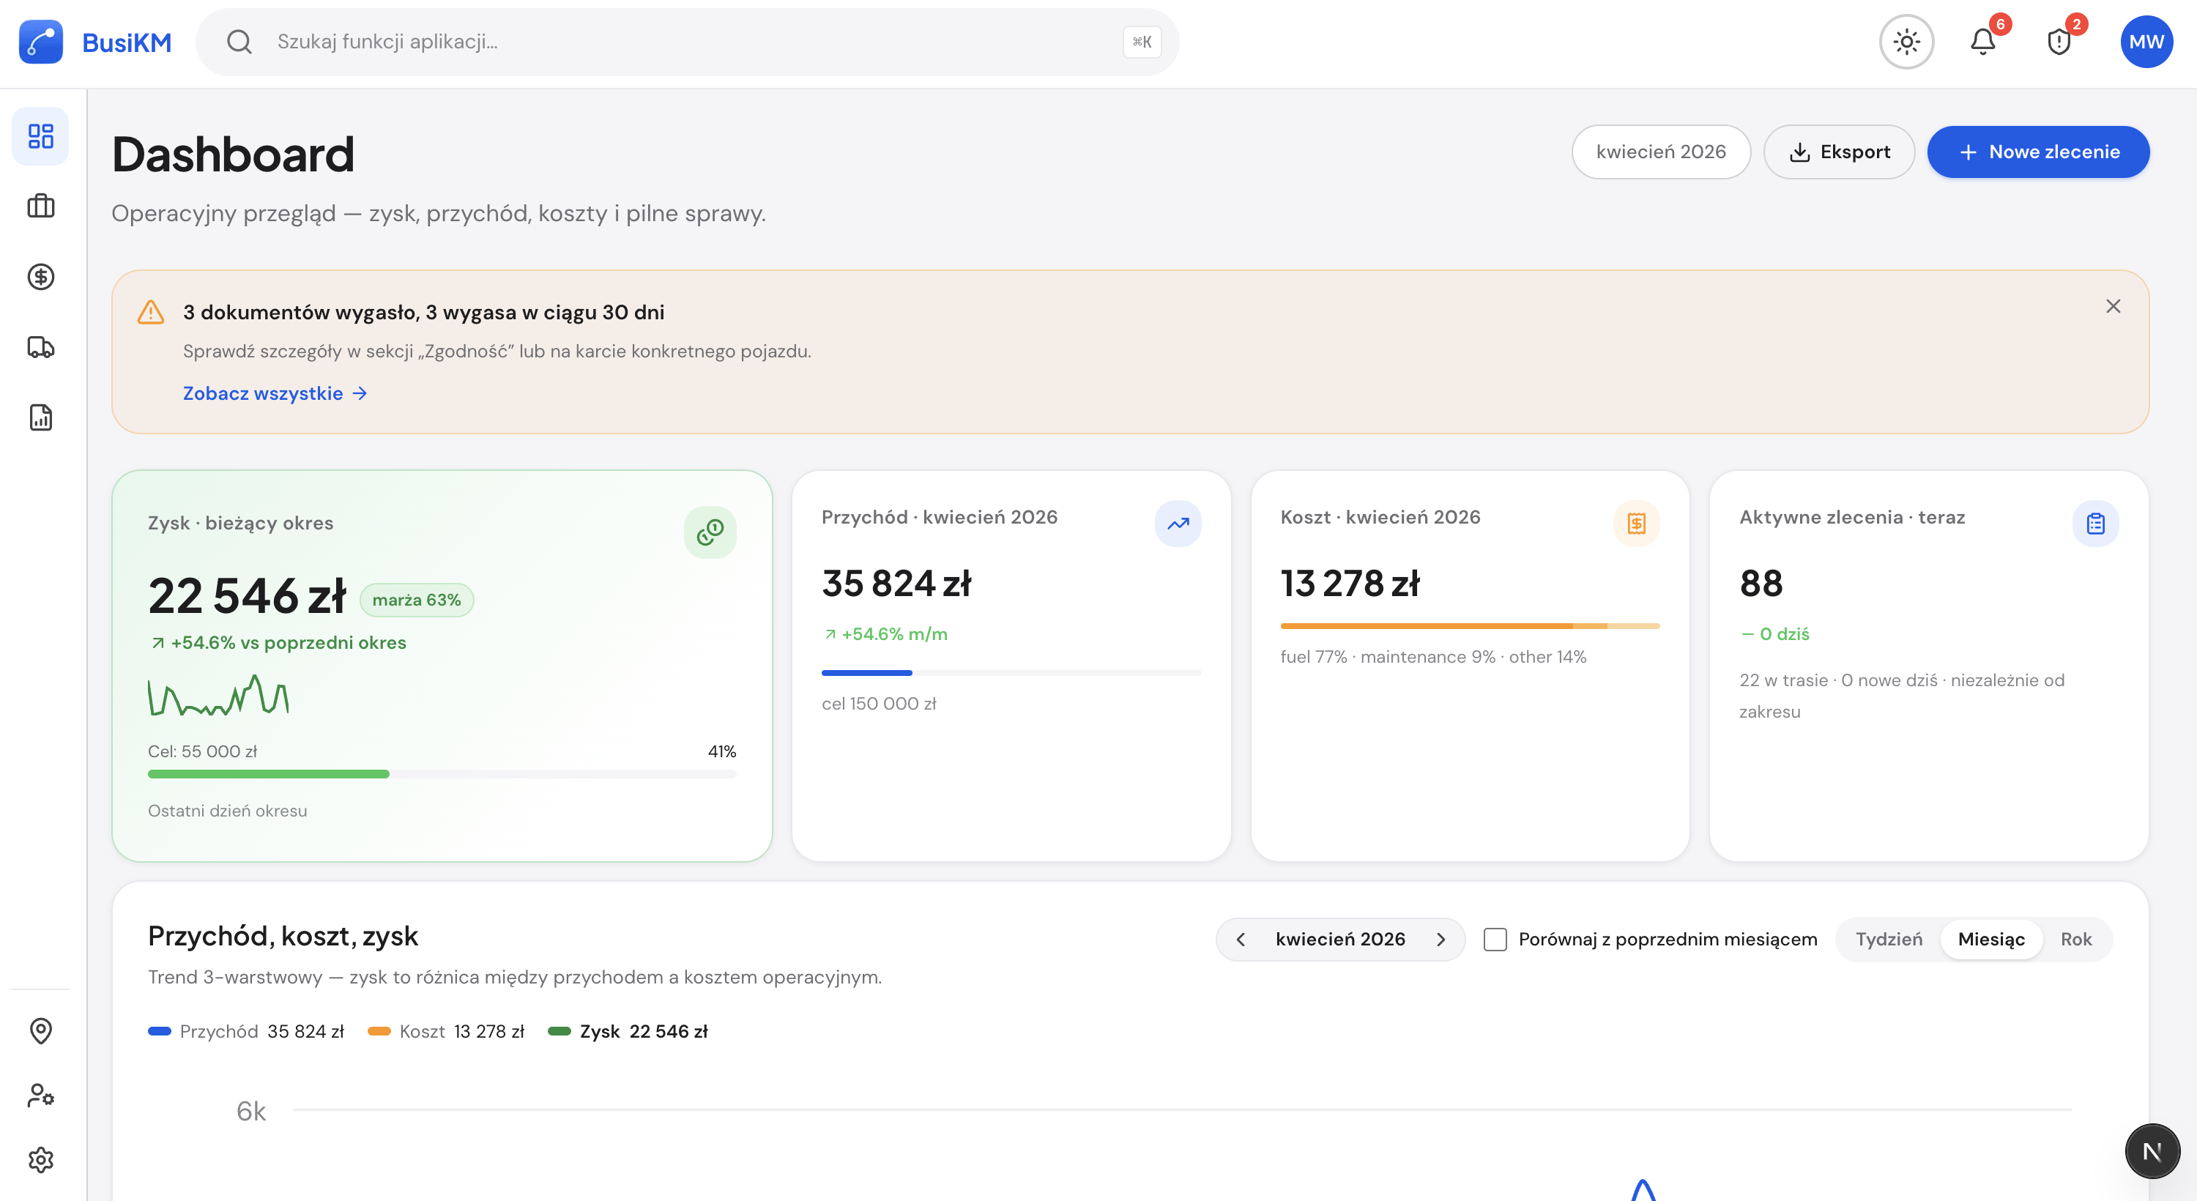This screenshot has width=2197, height=1201.
Task: Click the 22 546 zł profit value
Action: [247, 595]
